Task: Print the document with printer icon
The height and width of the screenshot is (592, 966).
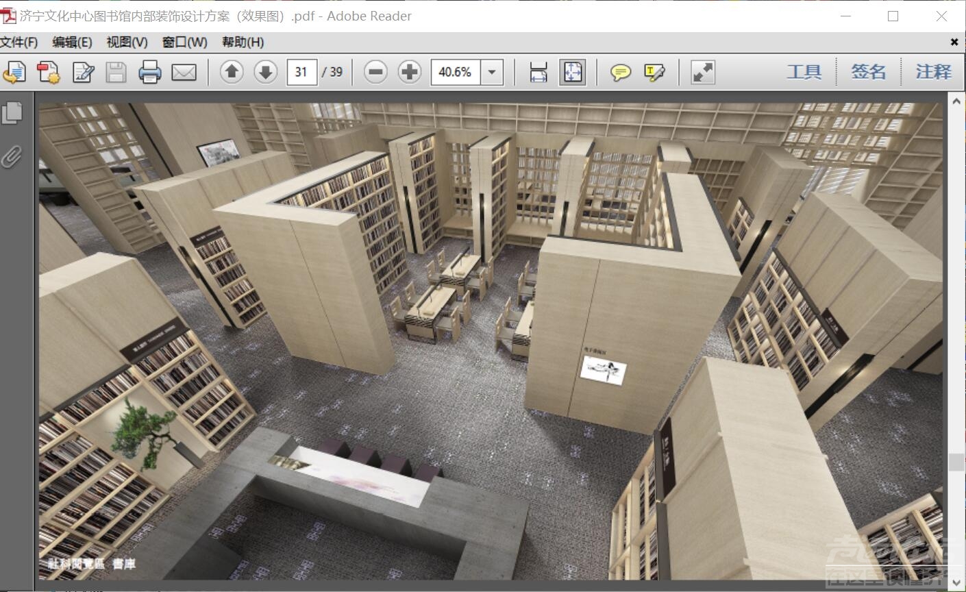Action: (x=149, y=72)
